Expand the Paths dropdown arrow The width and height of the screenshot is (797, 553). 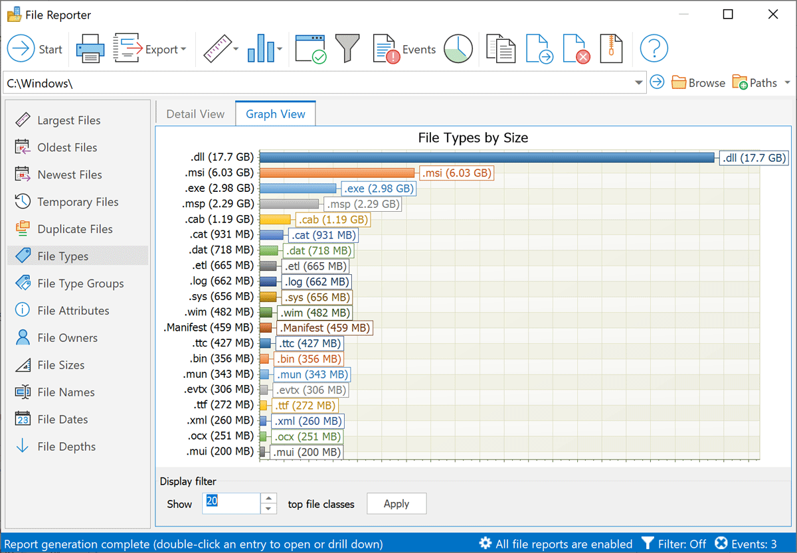[x=787, y=83]
